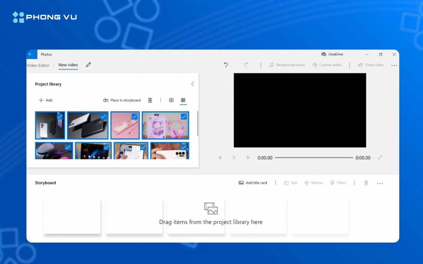Click the Redo icon
Viewport: 423px width, 264px height.
click(246, 65)
